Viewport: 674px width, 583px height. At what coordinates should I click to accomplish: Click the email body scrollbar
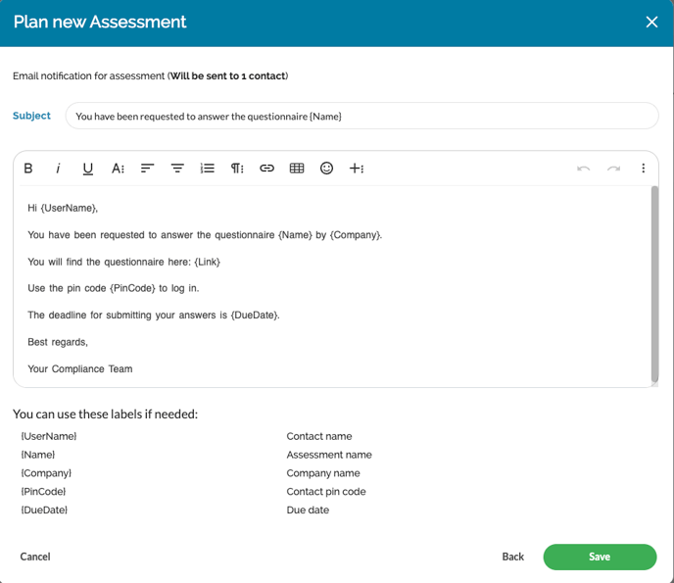click(x=654, y=284)
